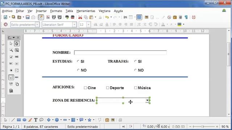
Task: Toggle Design Mode icon in Controls panel
Action: (17, 43)
